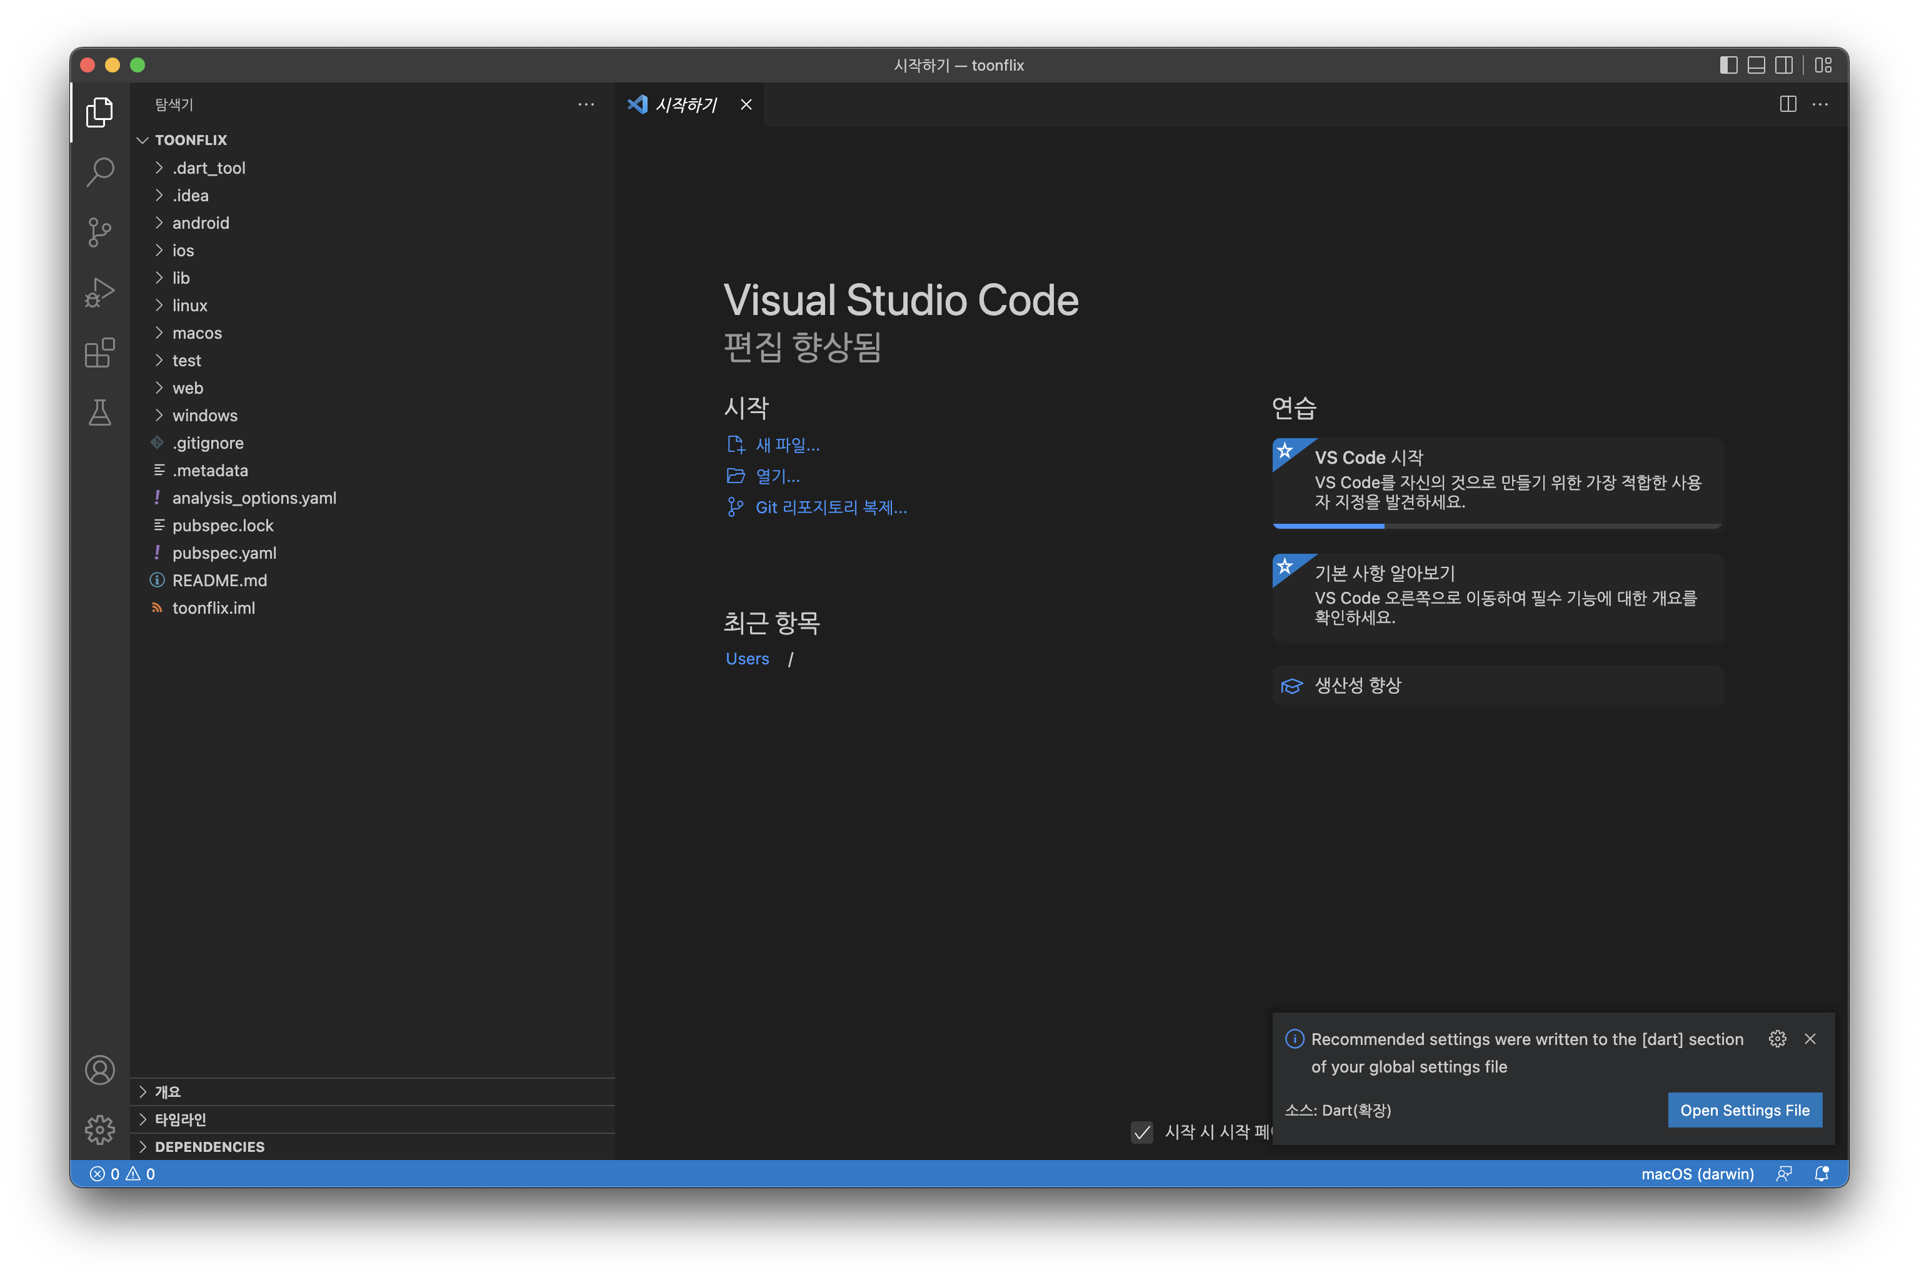The image size is (1919, 1280).
Task: Open the Manage gear in the activity bar
Action: point(99,1130)
